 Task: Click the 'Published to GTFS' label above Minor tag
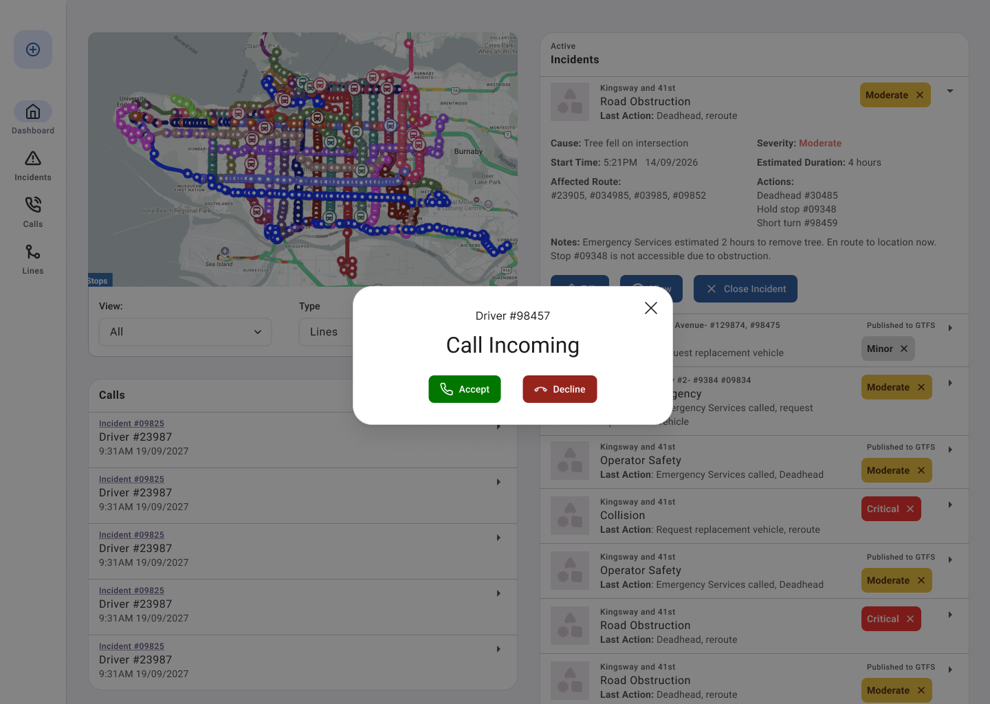point(901,326)
